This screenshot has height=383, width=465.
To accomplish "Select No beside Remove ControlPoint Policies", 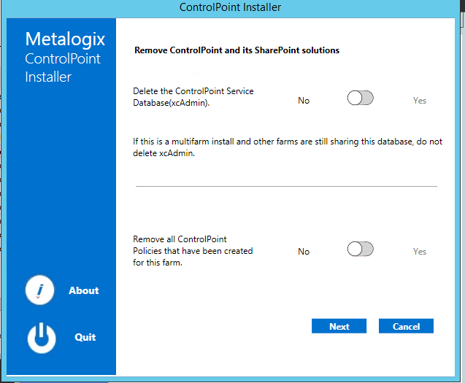I will point(304,252).
